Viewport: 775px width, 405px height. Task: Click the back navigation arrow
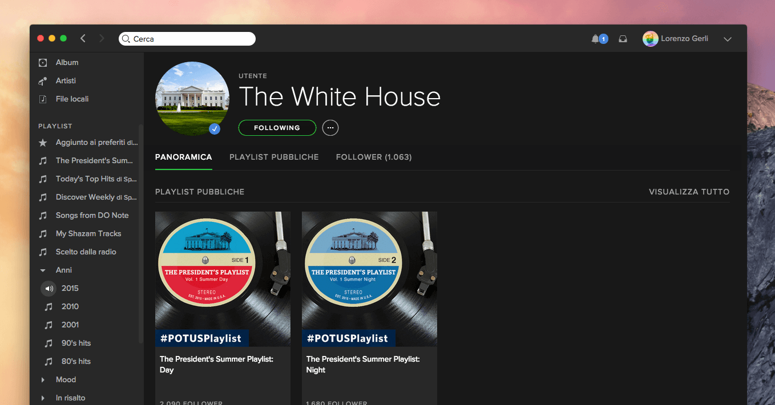coord(83,38)
